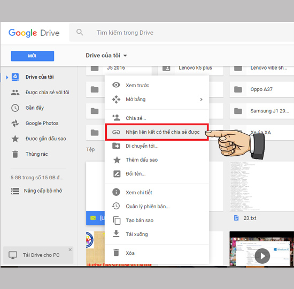Screen dimensions: 294x289
Task: Click the Google Drive logo
Action: 34,33
